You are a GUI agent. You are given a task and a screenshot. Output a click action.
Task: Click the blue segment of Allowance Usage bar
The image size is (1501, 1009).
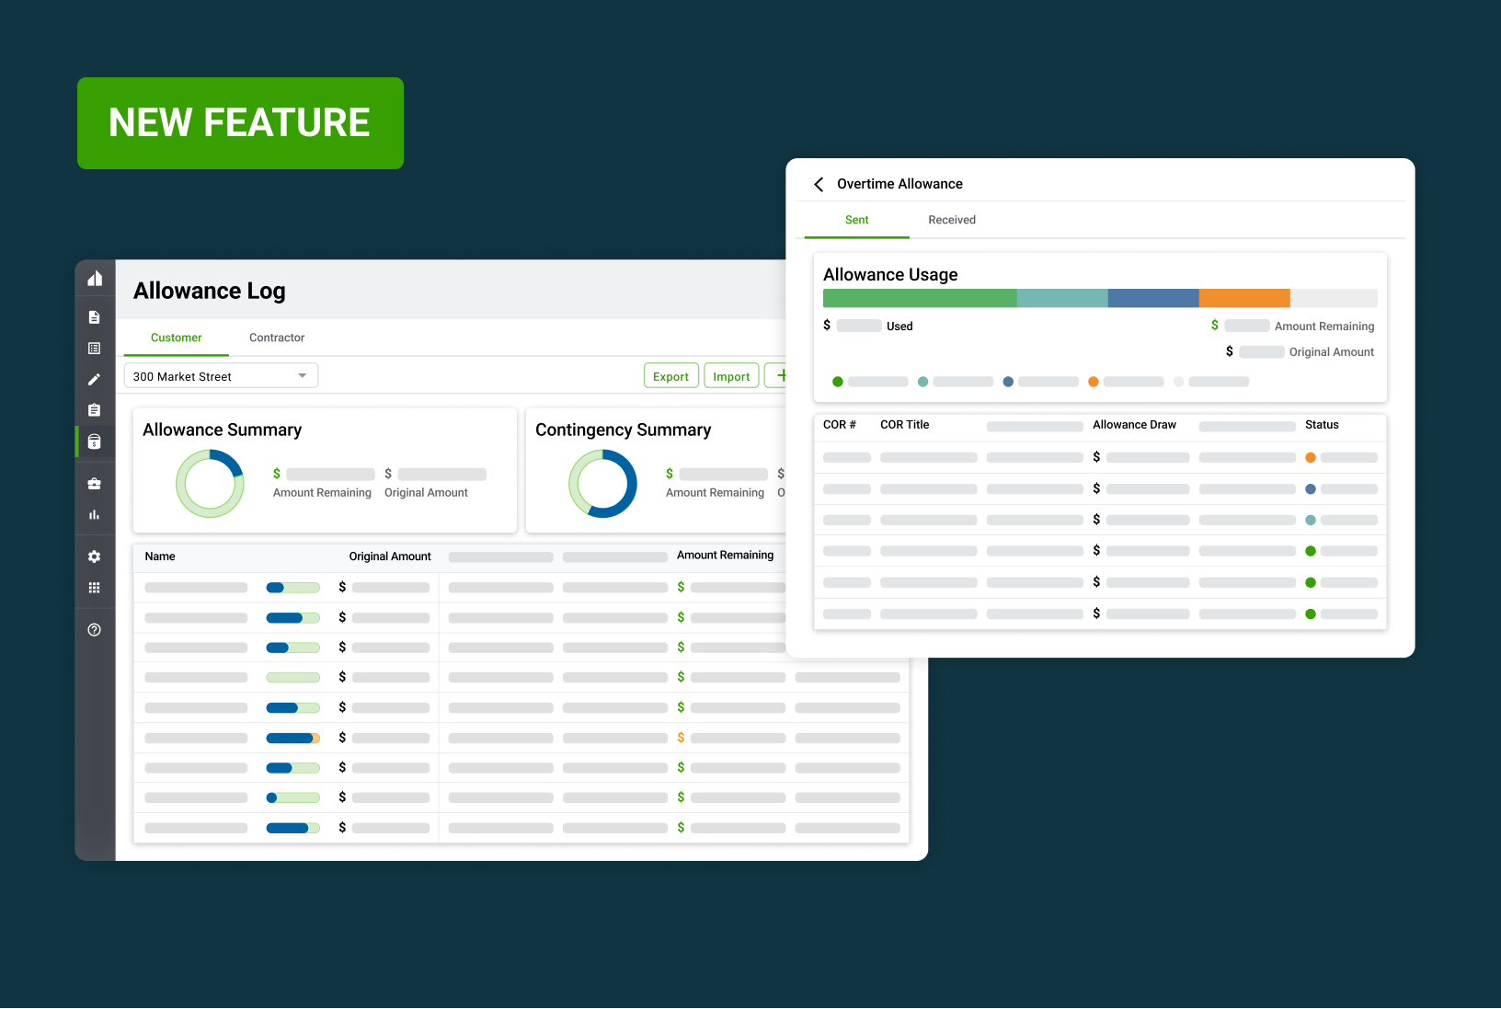click(x=1153, y=298)
